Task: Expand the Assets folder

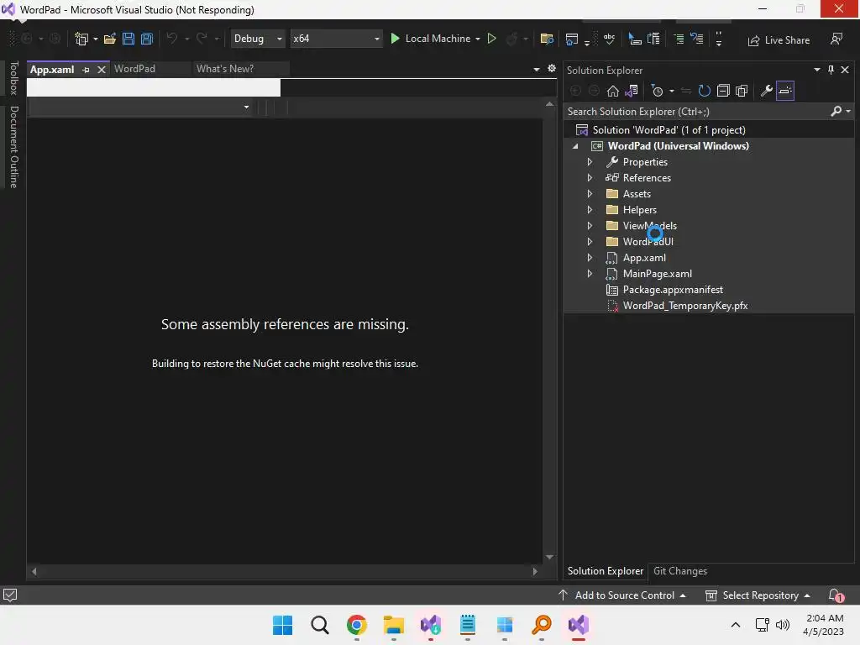Action: coord(590,194)
